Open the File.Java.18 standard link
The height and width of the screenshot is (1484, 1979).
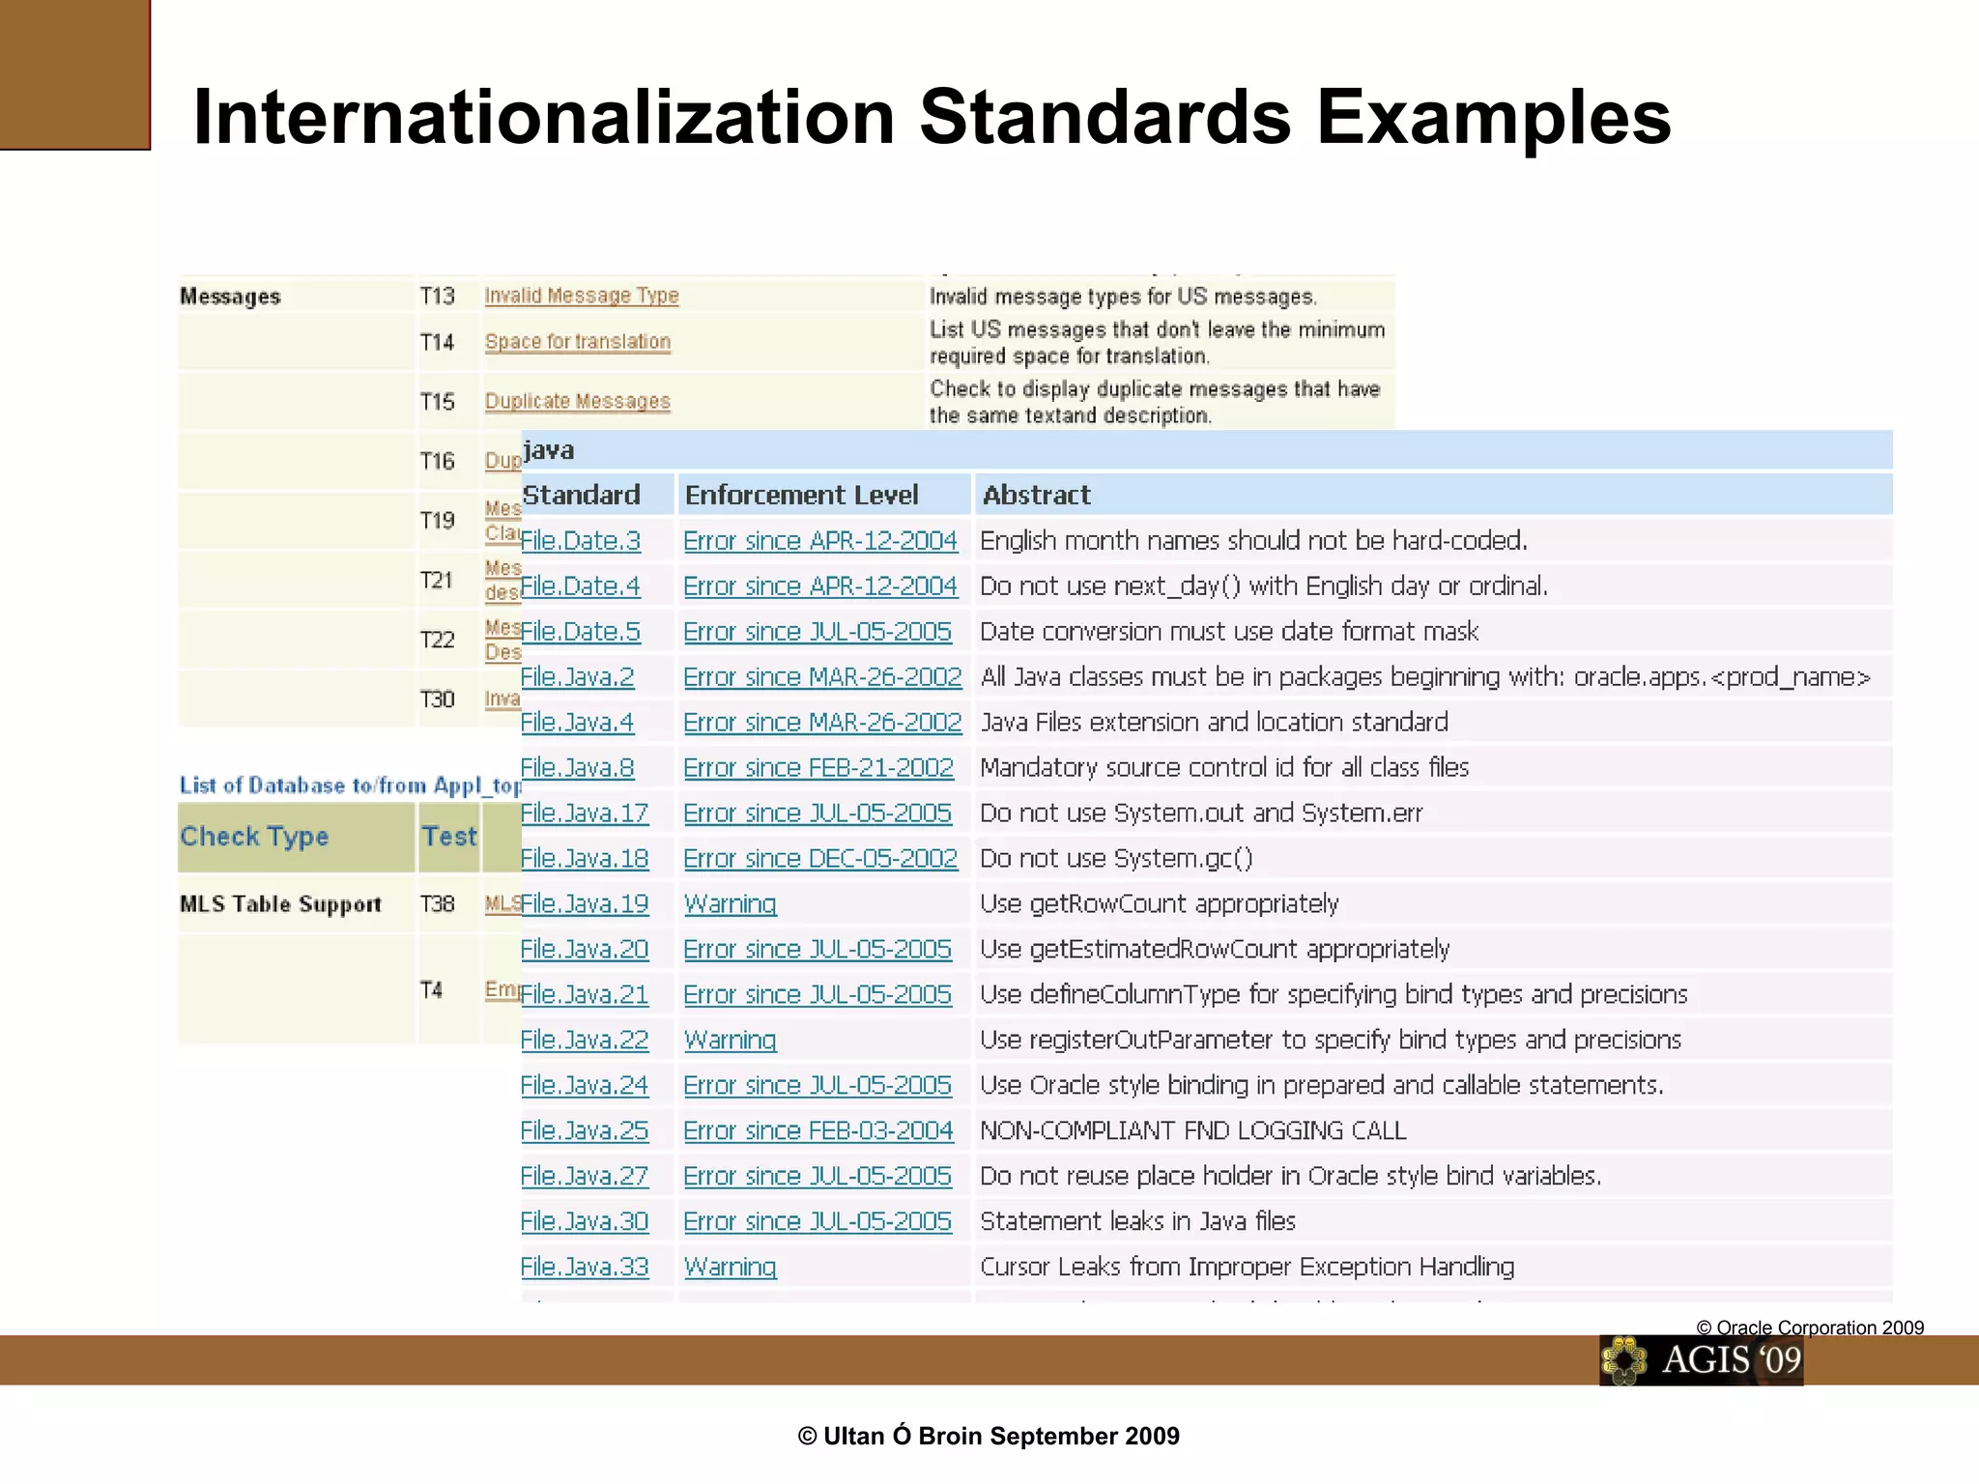(585, 858)
